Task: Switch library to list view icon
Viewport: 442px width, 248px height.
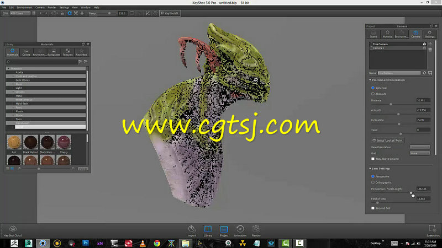Action: pos(8,169)
